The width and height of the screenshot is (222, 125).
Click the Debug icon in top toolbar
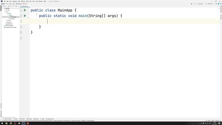click(209, 4)
